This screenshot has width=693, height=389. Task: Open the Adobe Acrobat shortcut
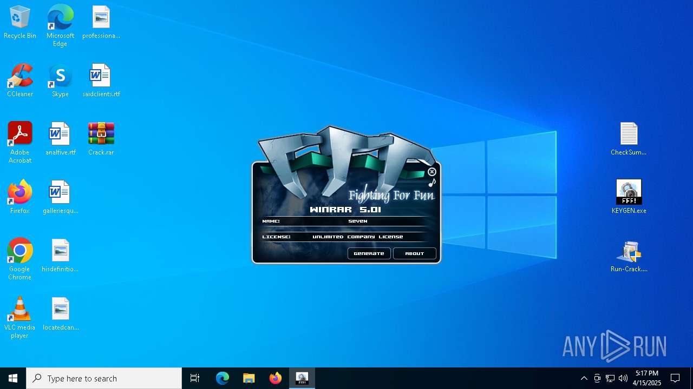[20, 143]
